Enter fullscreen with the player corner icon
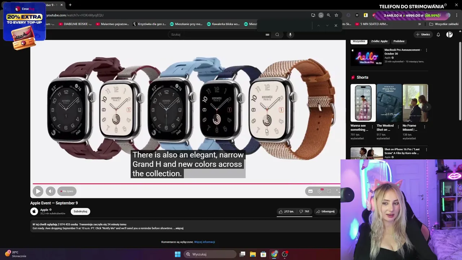This screenshot has height=260, width=462. pos(338,191)
